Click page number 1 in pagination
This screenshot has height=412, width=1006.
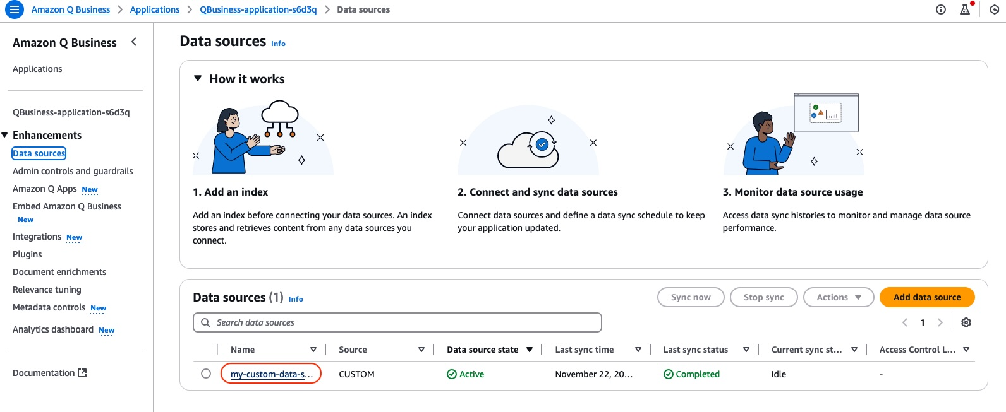coord(923,322)
